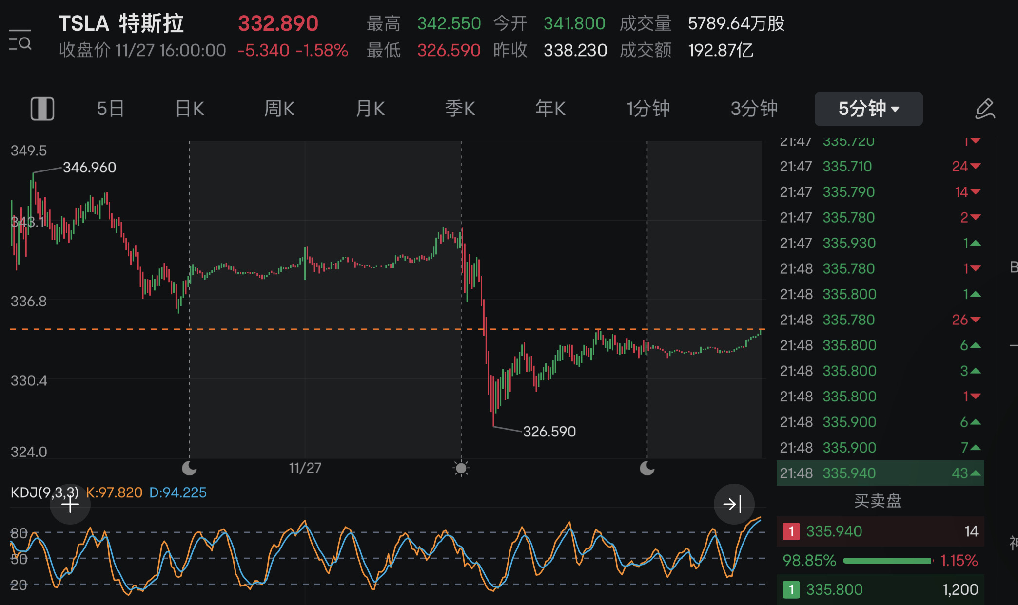Select trade row 335.710 volume 24

[880, 167]
